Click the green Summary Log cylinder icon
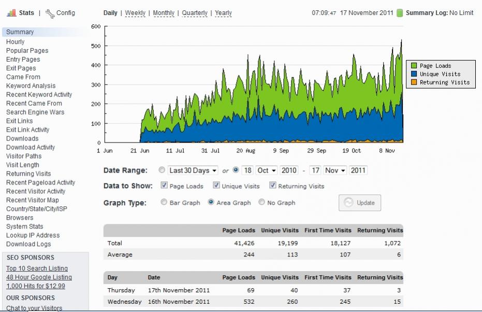 (x=400, y=13)
